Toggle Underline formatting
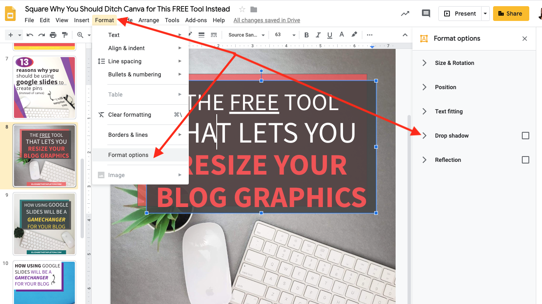 click(330, 35)
